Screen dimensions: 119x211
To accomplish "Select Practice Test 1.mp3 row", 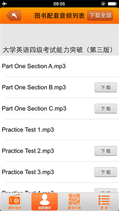I will click(x=59, y=130).
